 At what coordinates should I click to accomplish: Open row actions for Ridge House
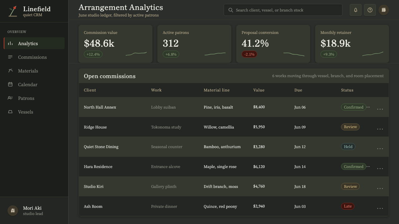380,129
